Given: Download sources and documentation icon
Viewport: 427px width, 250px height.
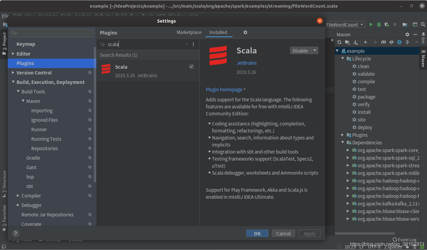Looking at the screenshot, I should (x=356, y=42).
